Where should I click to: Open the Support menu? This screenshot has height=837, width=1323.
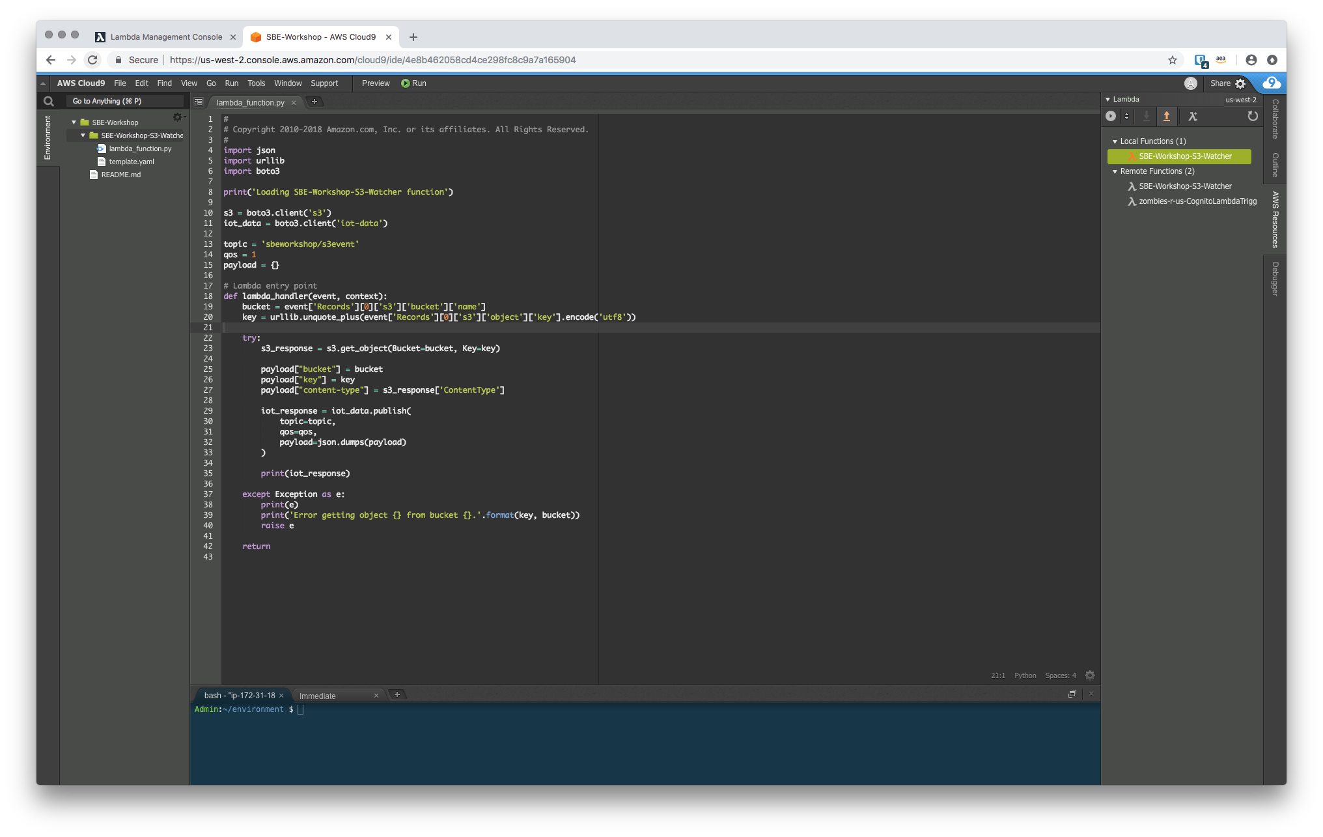coord(324,83)
